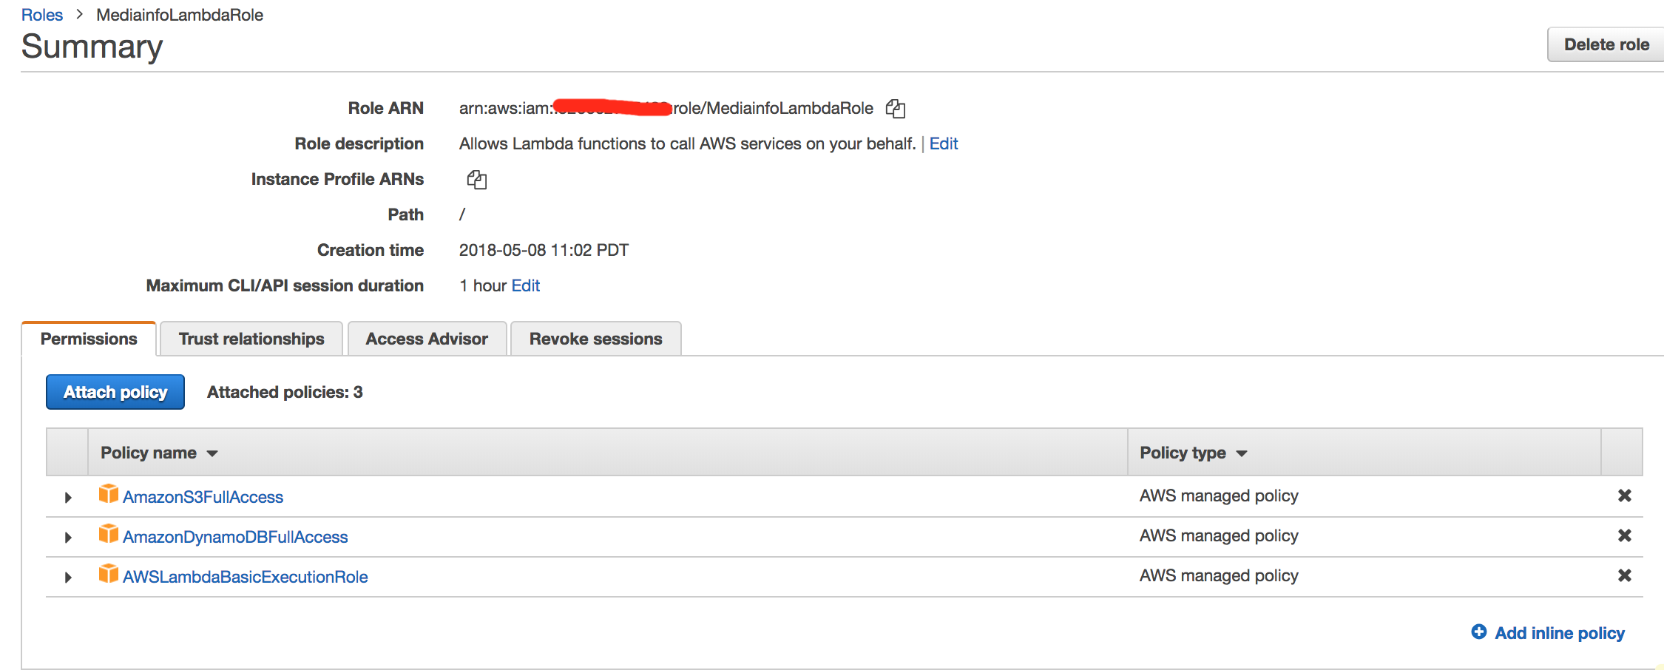Viewport: 1664px width, 670px height.
Task: Click the plus icon beside Add inline policy
Action: click(x=1479, y=632)
